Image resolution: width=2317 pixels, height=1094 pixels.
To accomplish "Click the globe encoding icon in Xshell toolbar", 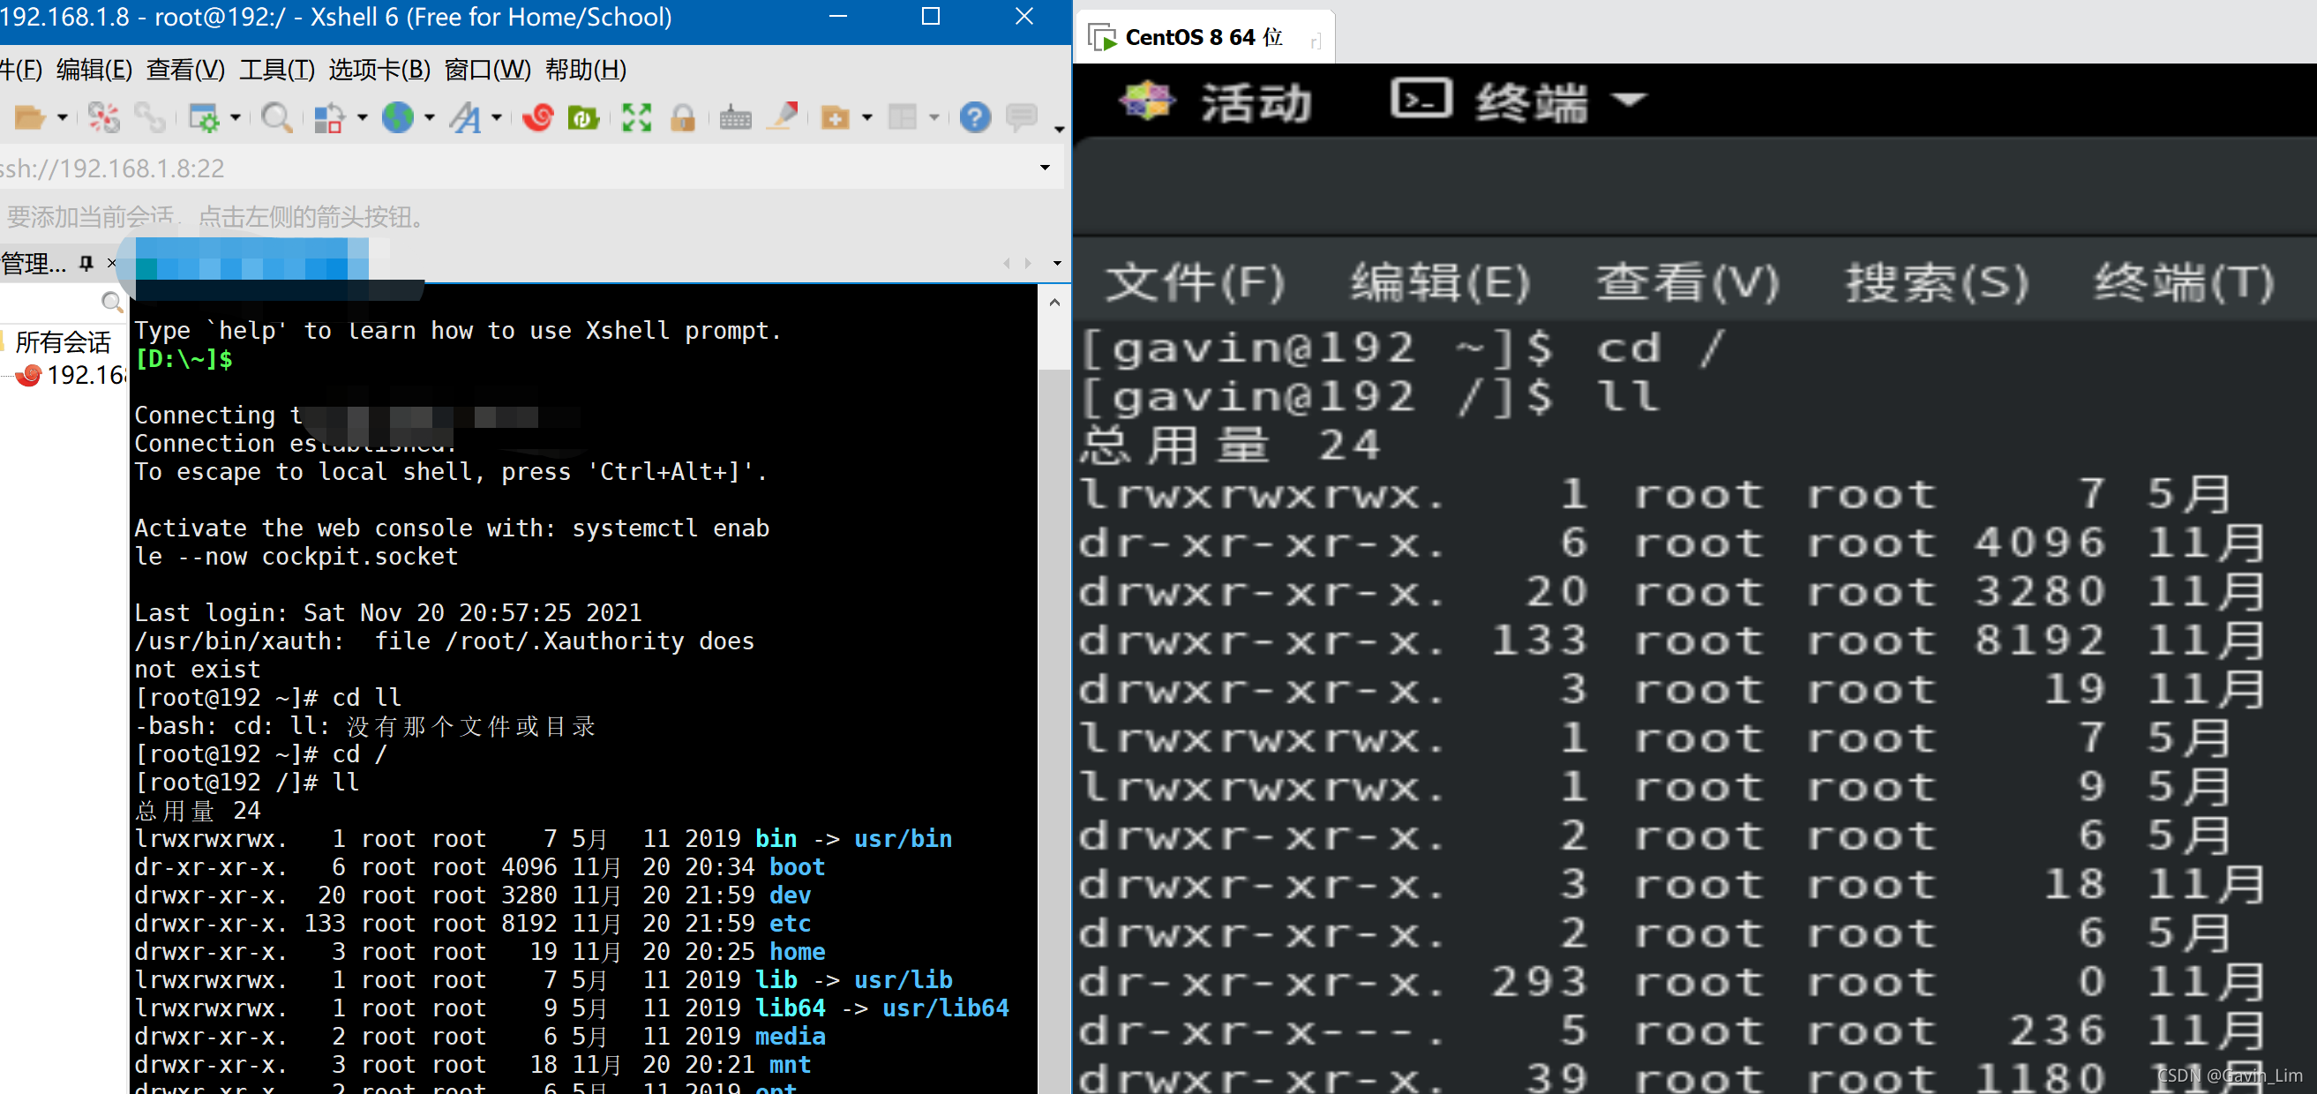I will [x=398, y=117].
